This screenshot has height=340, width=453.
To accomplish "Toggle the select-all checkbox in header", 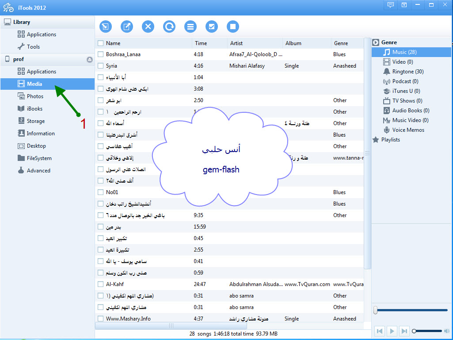I will (100, 43).
